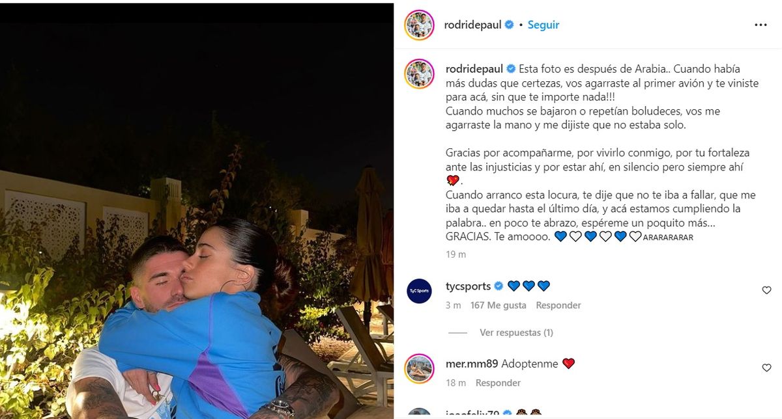Image resolution: width=782 pixels, height=419 pixels.
Task: Click rodridepaul's profile avatar in the header
Action: coord(419,25)
